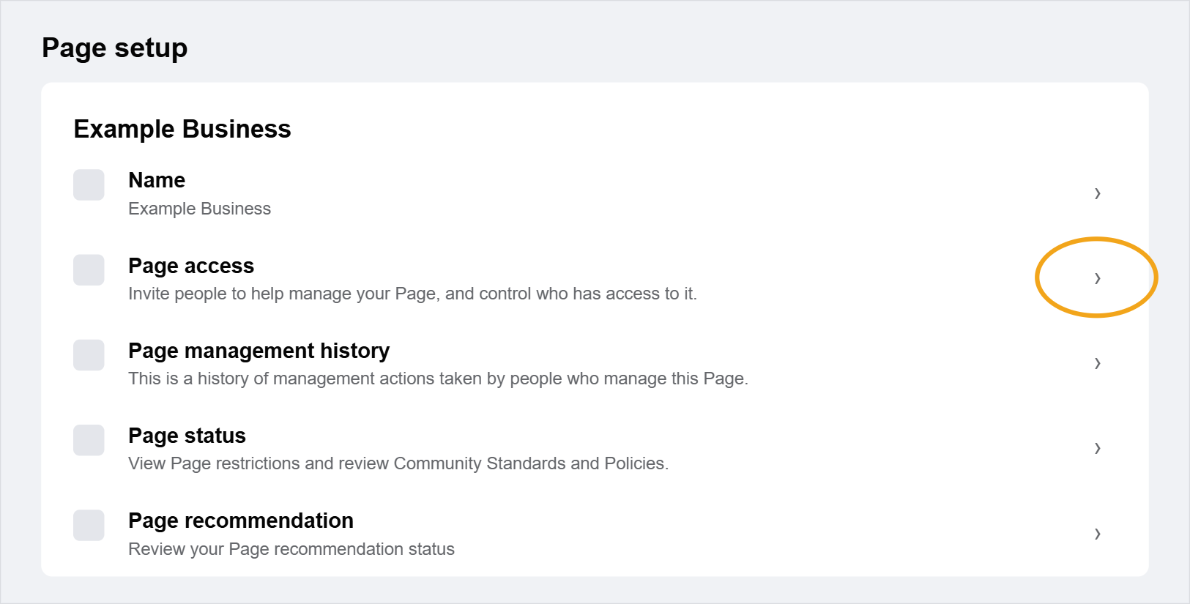Click the "This is a history of management actions" description
Screen dimensions: 1190x604
pos(438,379)
